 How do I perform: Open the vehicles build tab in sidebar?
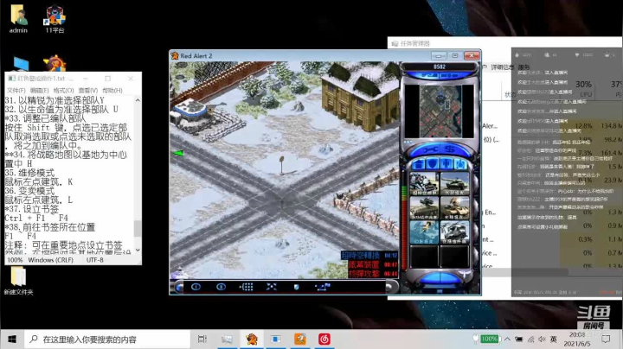point(460,164)
